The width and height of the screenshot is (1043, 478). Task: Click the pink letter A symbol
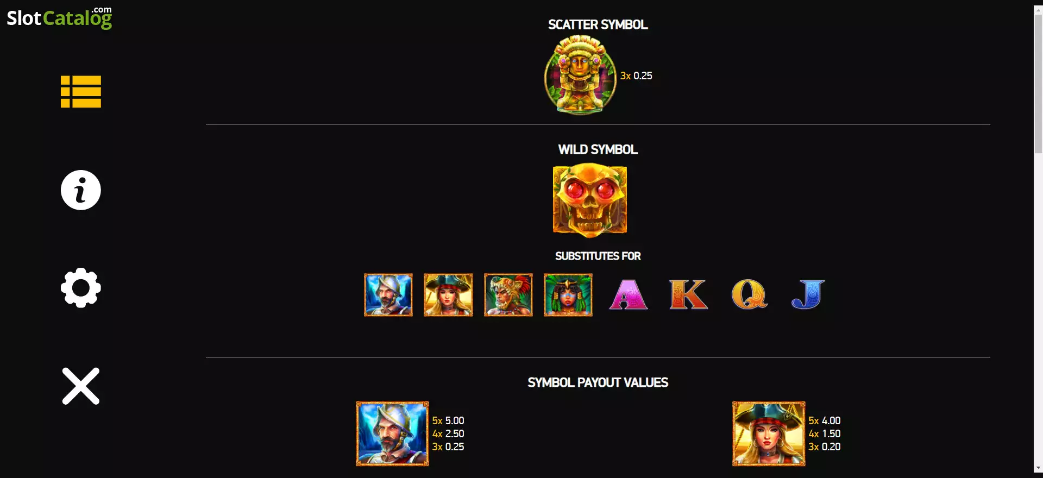click(629, 295)
